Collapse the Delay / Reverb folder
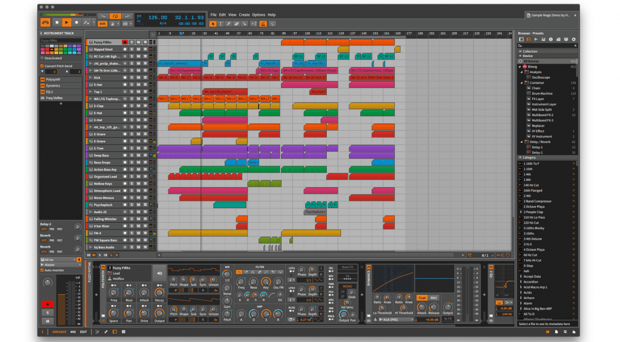This screenshot has height=342, width=620. [x=522, y=142]
